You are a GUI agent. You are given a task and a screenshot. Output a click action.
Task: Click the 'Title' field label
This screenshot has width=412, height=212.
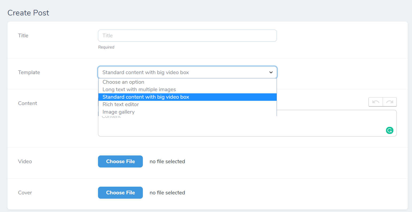pyautogui.click(x=23, y=36)
